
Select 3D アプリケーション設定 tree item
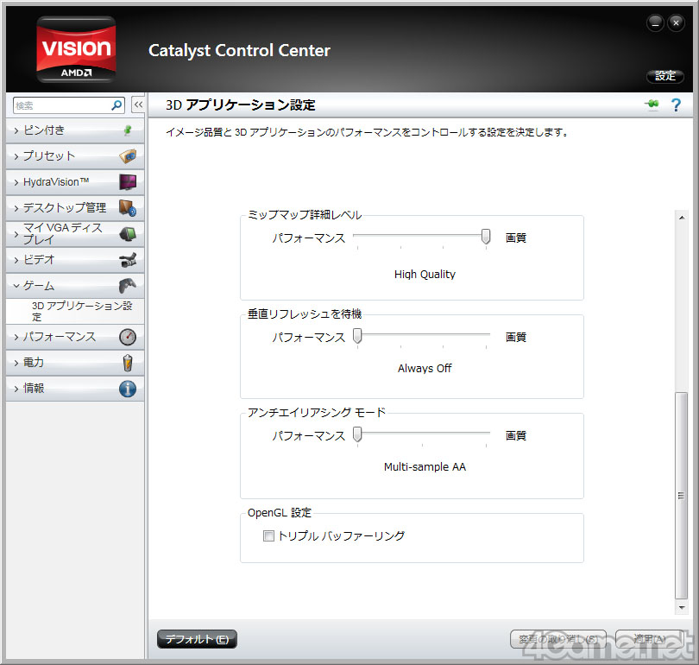[x=75, y=311]
